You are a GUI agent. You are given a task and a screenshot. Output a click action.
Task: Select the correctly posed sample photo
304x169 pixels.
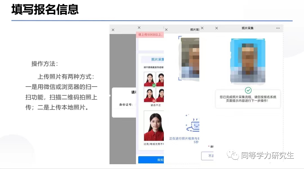(x=149, y=79)
